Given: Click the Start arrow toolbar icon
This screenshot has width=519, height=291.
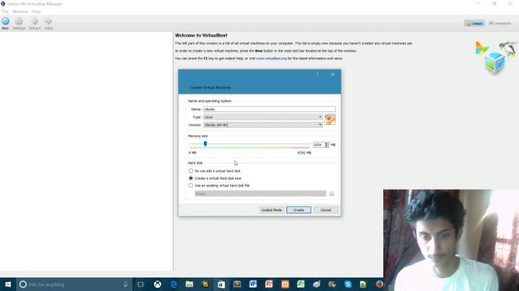Looking at the screenshot, I should pyautogui.click(x=49, y=23).
